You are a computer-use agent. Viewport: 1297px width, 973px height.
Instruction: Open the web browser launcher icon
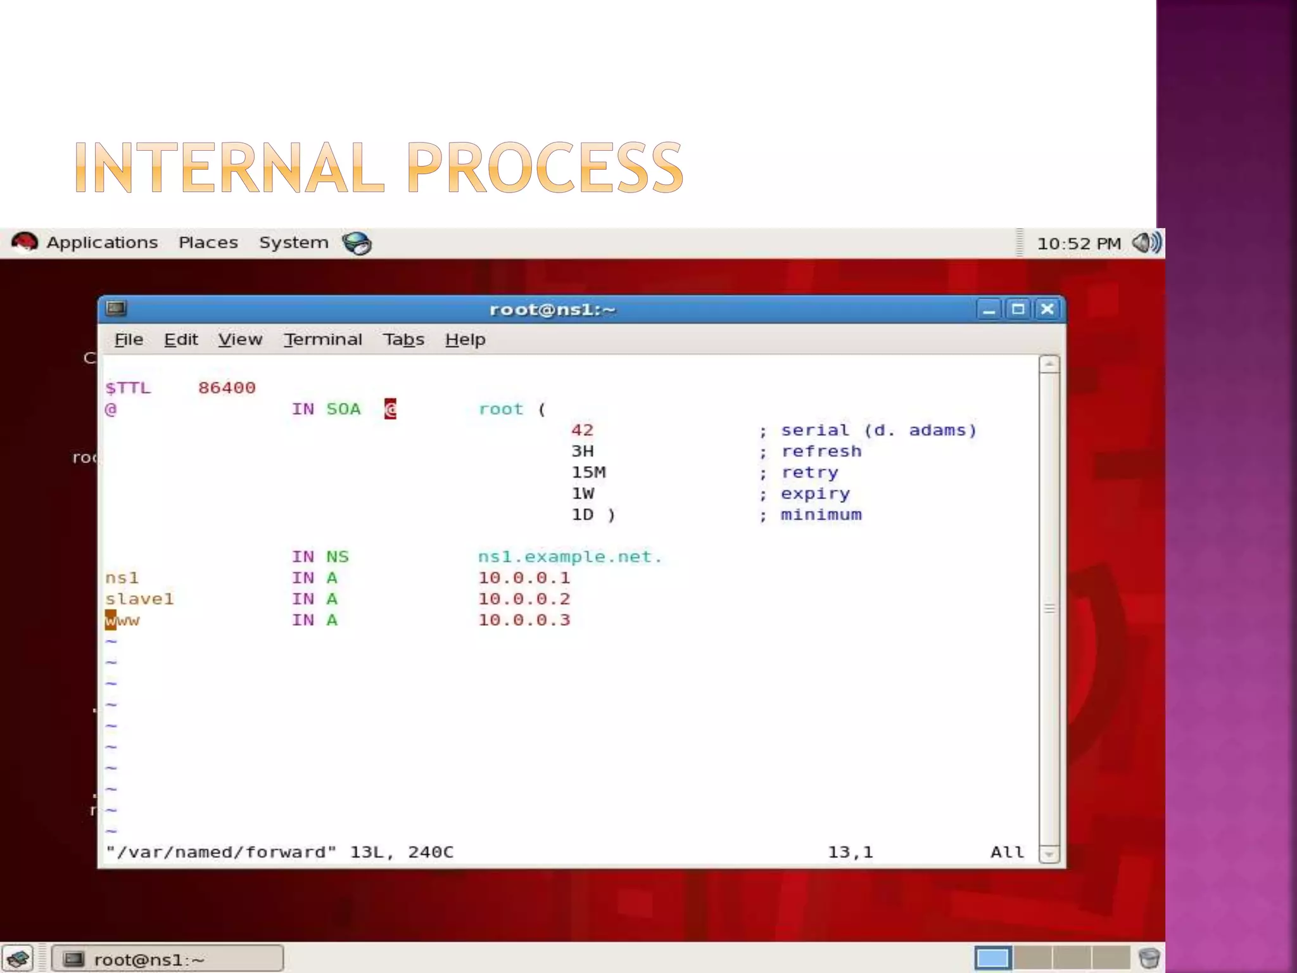(357, 243)
